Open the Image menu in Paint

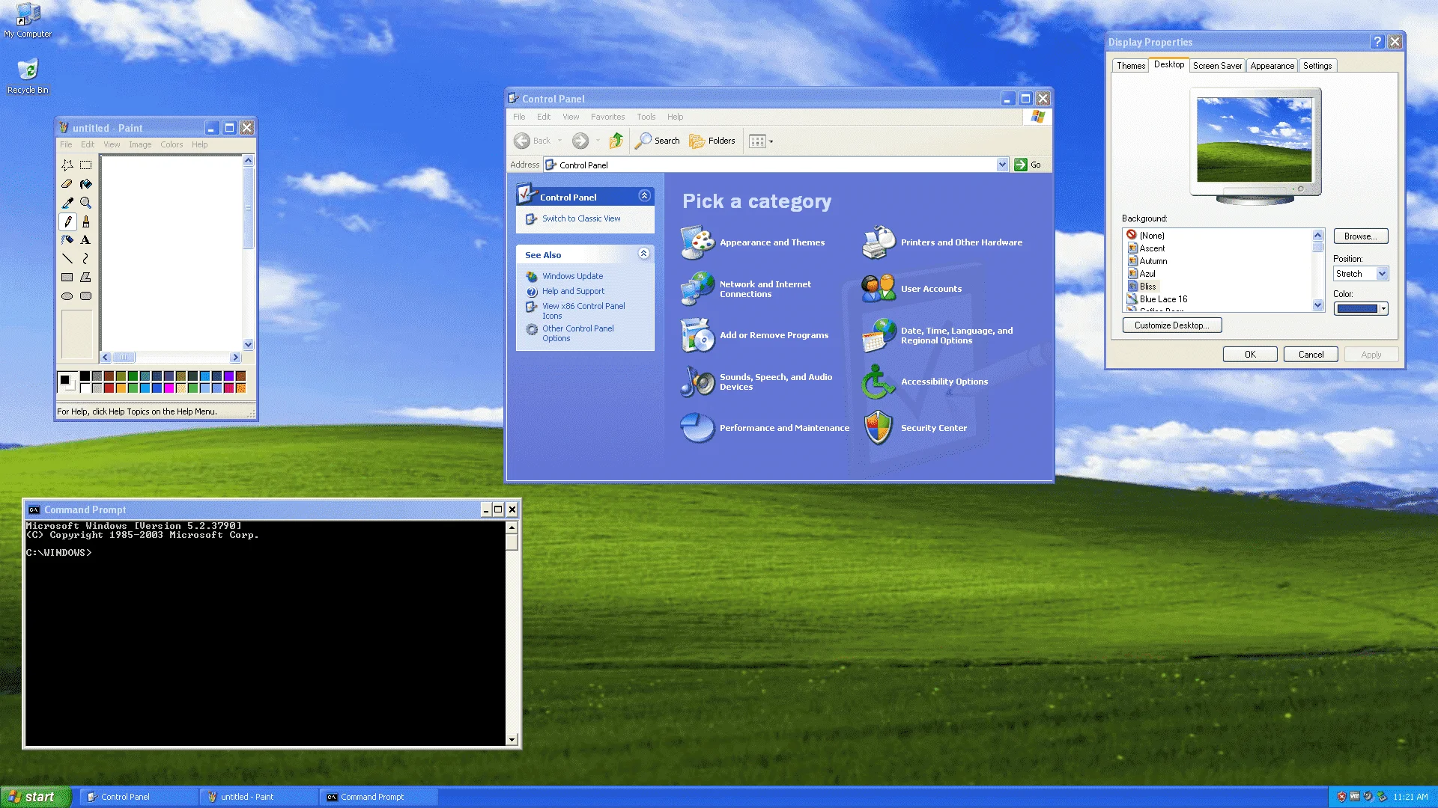[x=140, y=144]
